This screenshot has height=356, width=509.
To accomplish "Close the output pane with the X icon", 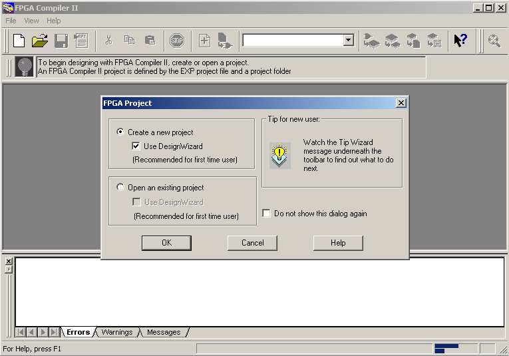I will [9, 261].
